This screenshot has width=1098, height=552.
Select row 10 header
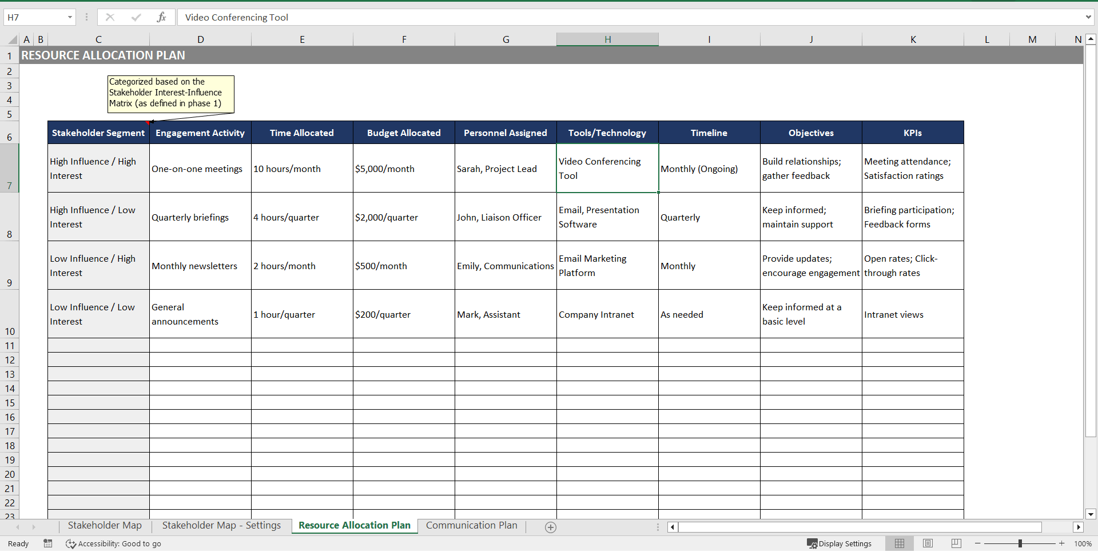click(x=9, y=314)
